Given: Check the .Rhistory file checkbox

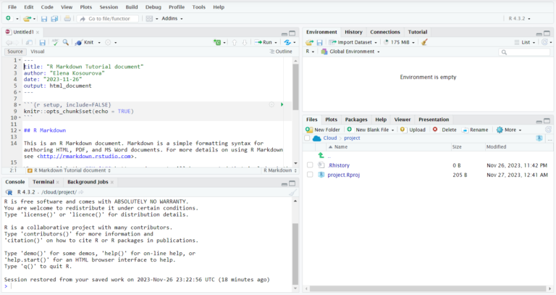Looking at the screenshot, I should [x=310, y=165].
